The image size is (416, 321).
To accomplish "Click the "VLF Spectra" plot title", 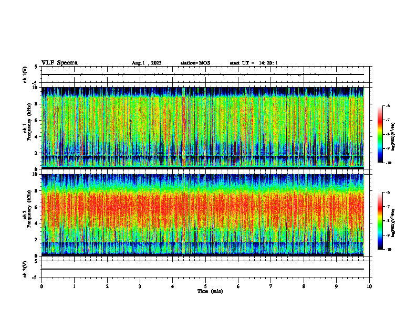I will coord(59,63).
